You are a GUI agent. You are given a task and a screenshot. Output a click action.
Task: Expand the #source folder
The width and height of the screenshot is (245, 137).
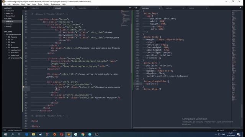(x=7, y=37)
